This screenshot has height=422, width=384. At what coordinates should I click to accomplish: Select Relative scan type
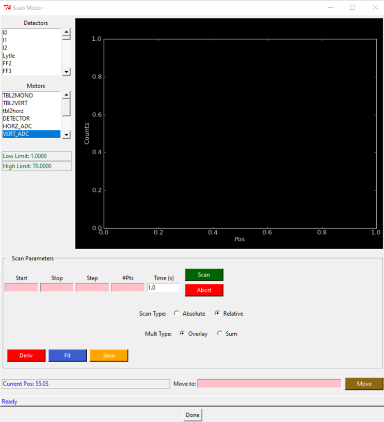(218, 314)
